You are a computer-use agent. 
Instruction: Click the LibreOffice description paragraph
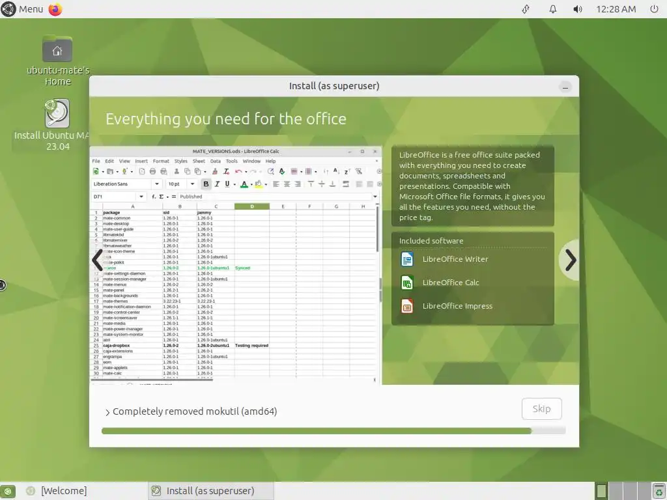click(472, 186)
